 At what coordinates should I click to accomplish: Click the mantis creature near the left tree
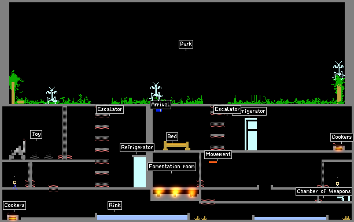(x=52, y=95)
